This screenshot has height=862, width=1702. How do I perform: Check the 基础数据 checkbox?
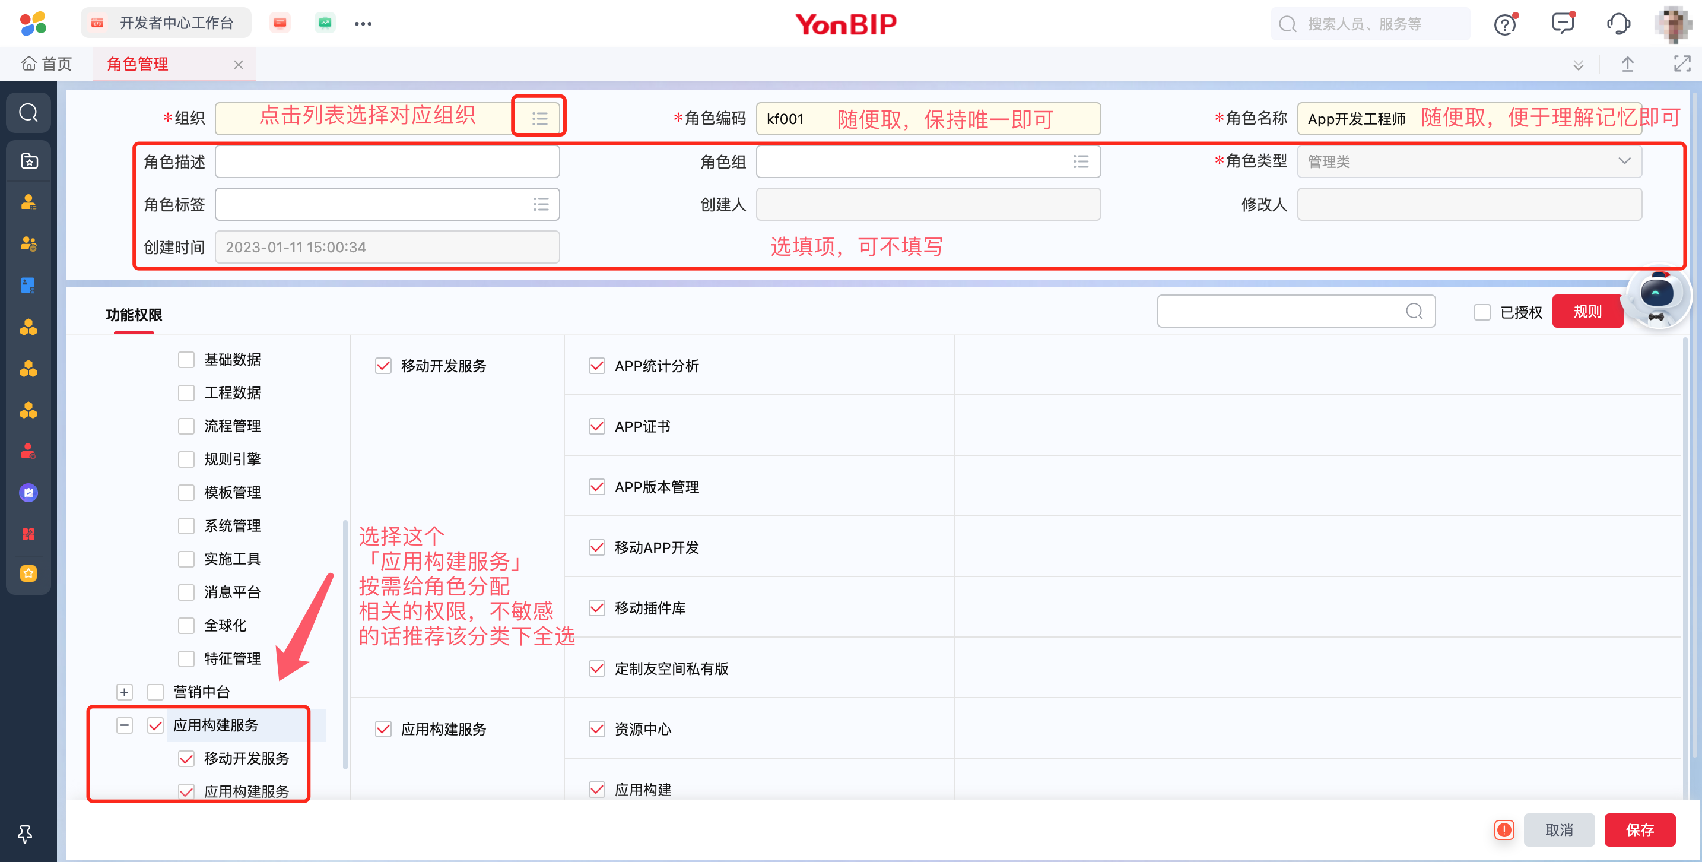pos(186,359)
